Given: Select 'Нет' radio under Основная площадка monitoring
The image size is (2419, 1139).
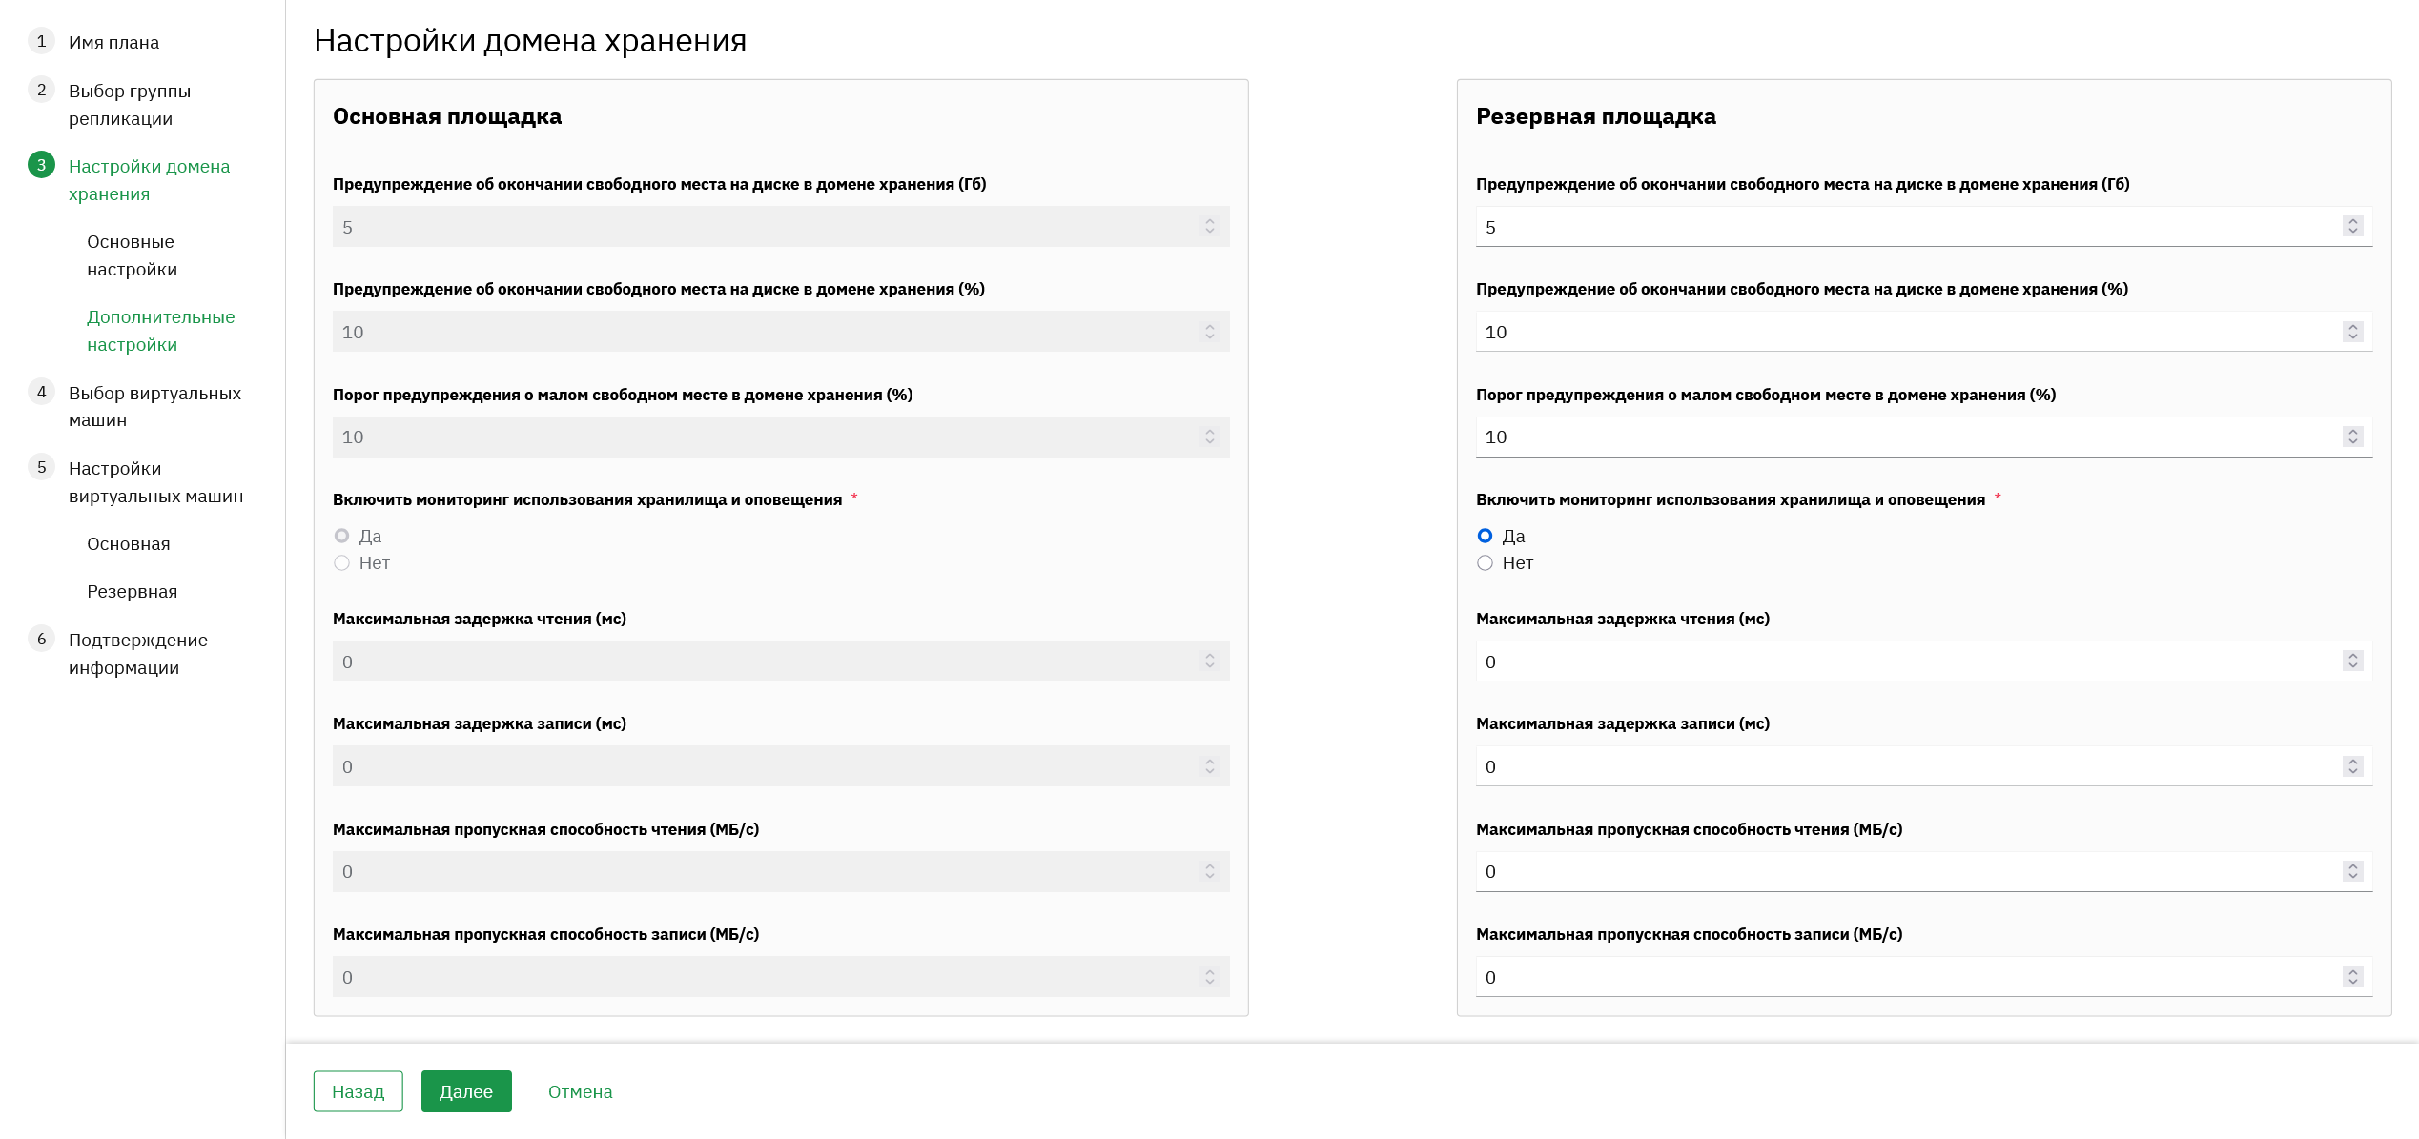Looking at the screenshot, I should click(341, 563).
